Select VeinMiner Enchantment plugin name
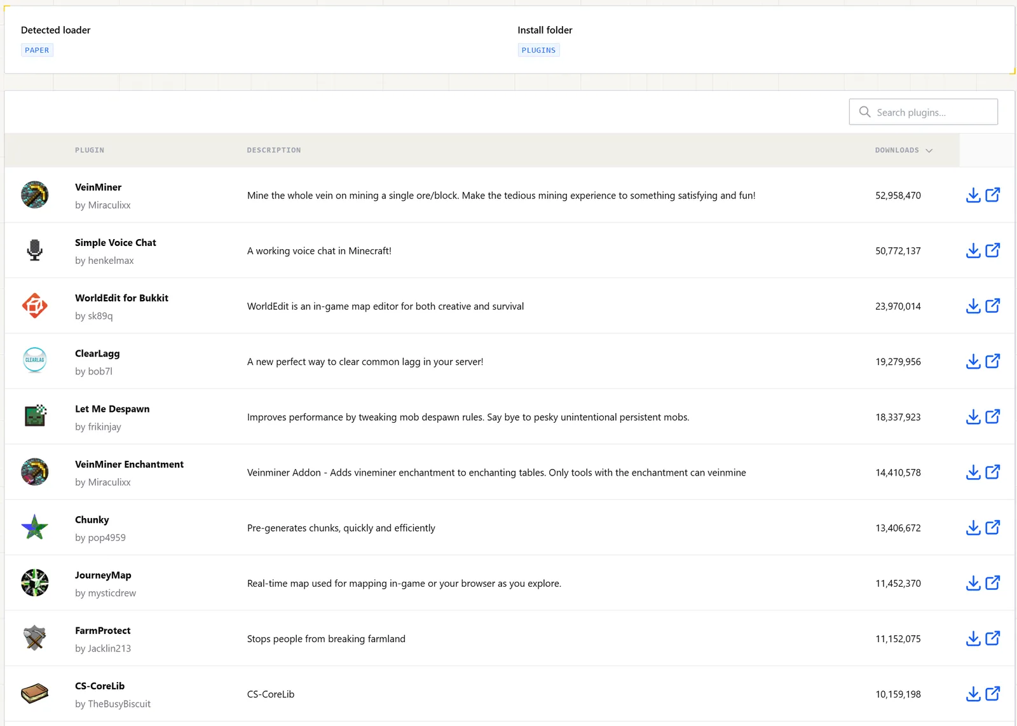This screenshot has width=1017, height=726. pyautogui.click(x=129, y=464)
